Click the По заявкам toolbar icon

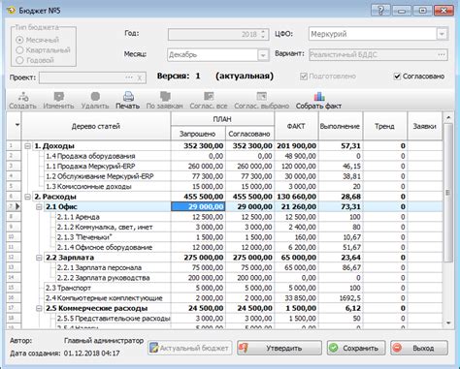[165, 96]
